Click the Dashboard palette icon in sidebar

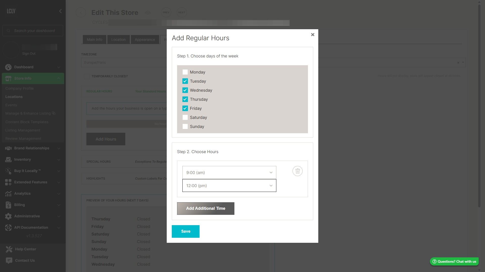click(x=8, y=67)
